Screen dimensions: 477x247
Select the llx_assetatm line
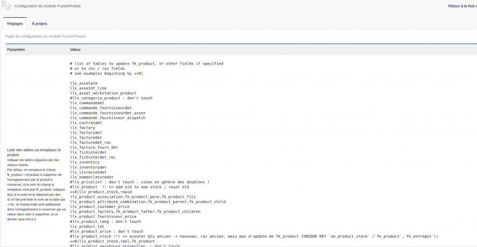point(84,83)
